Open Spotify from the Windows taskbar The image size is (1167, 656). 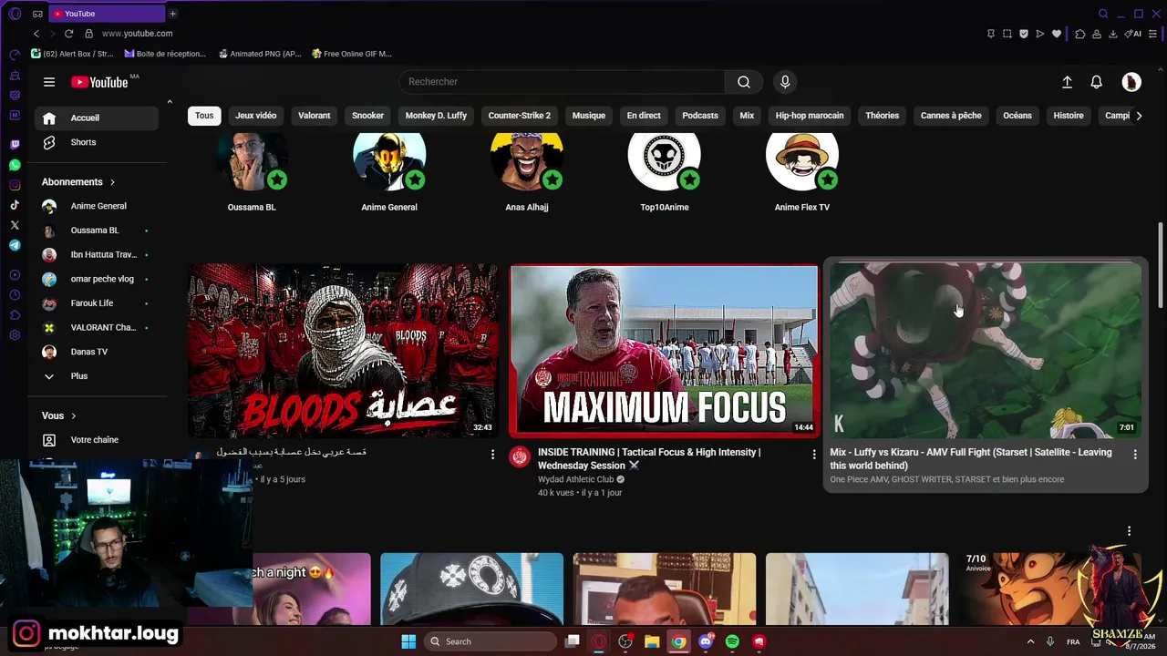(x=732, y=641)
